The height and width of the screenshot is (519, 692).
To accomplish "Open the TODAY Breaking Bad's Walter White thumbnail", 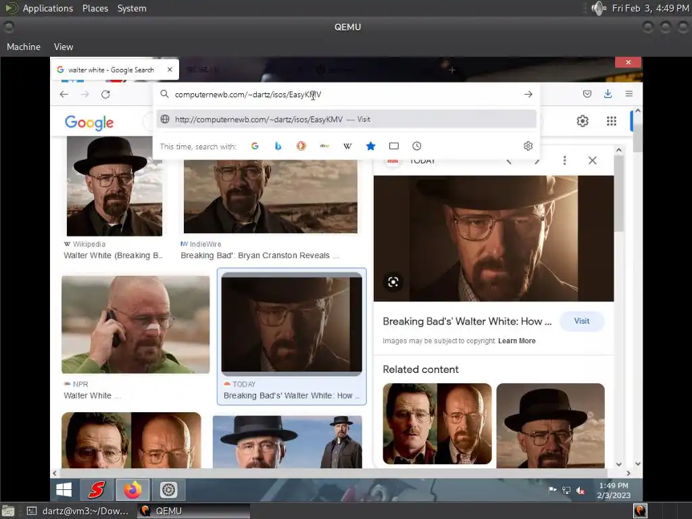I will [x=292, y=324].
